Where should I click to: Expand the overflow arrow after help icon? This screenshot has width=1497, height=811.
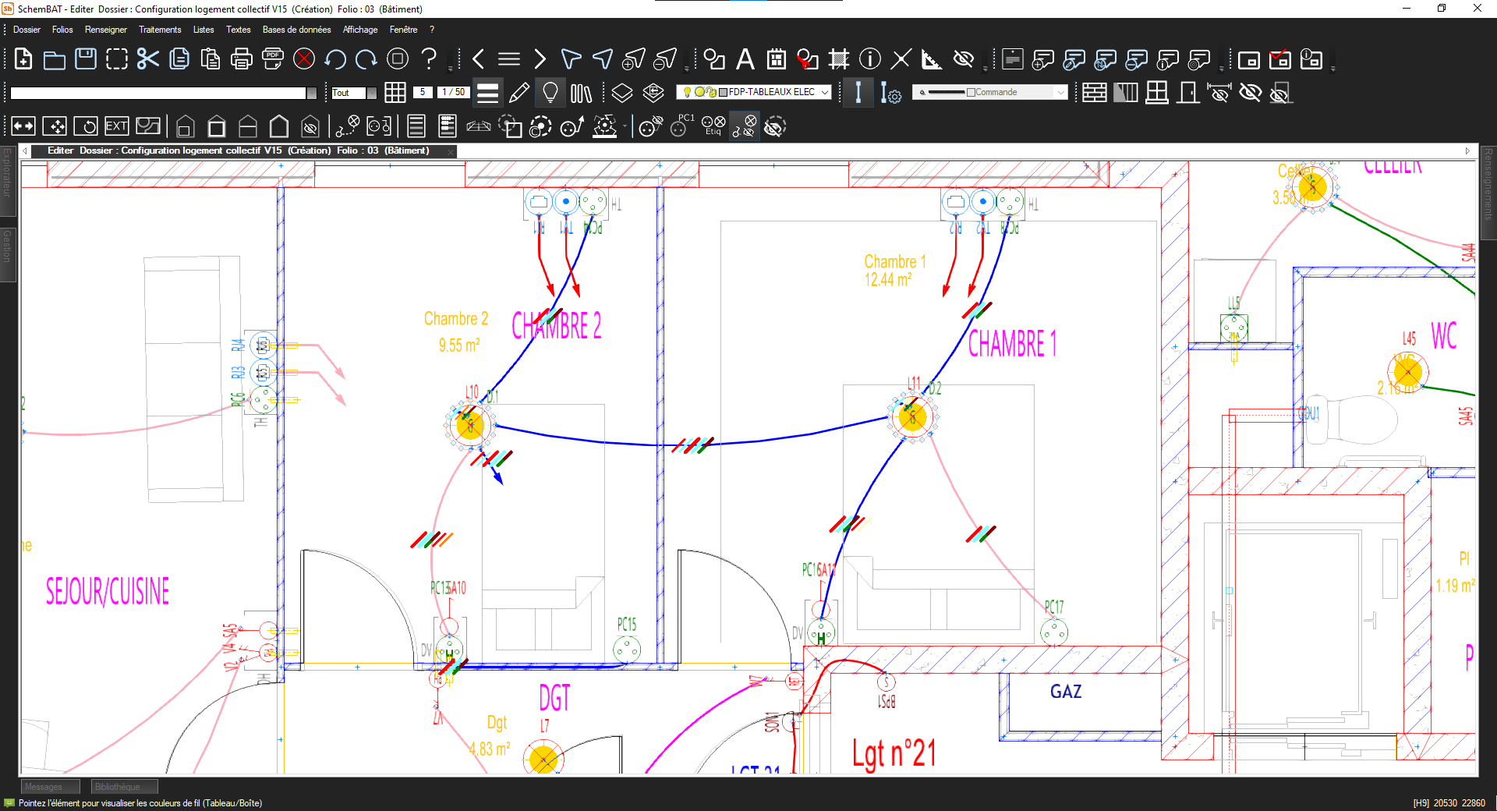(451, 68)
